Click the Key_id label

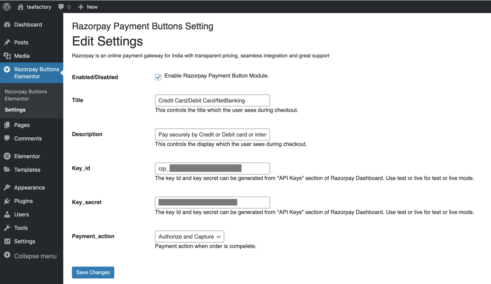coord(81,168)
